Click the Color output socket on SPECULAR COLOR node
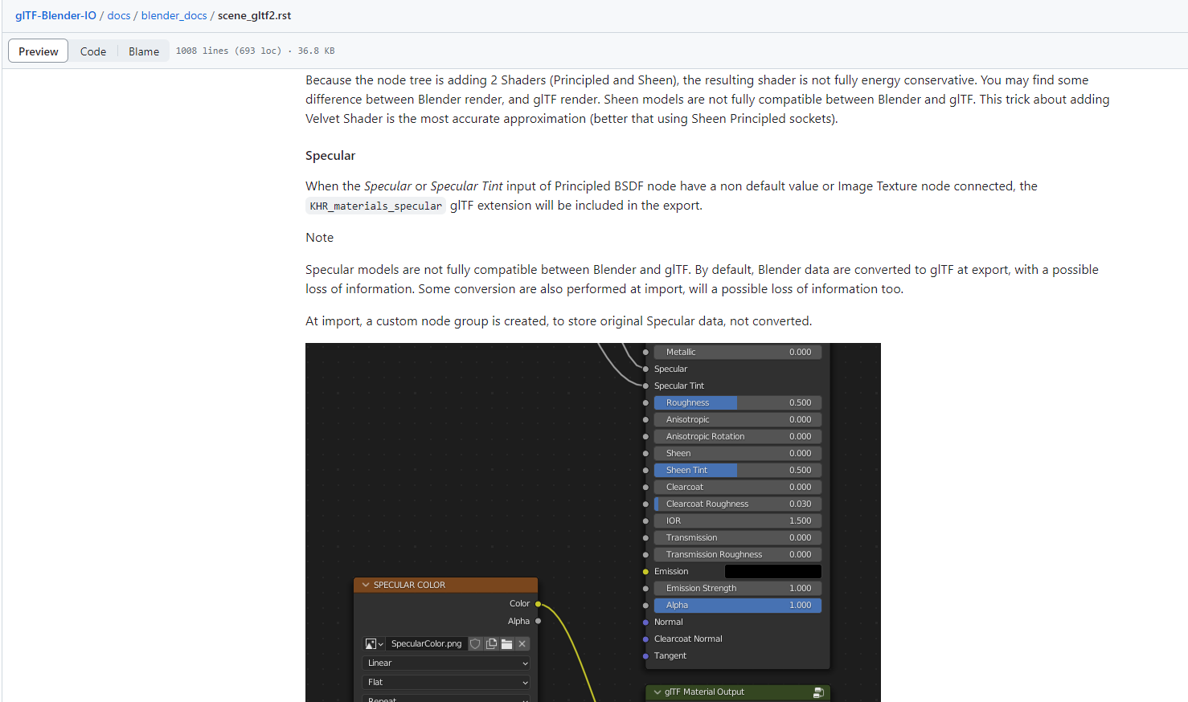This screenshot has height=702, width=1188. pos(536,603)
